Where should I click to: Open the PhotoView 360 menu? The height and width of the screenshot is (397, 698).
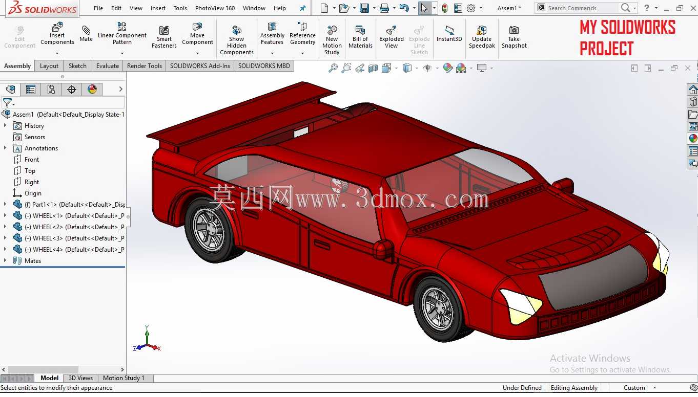pyautogui.click(x=215, y=8)
